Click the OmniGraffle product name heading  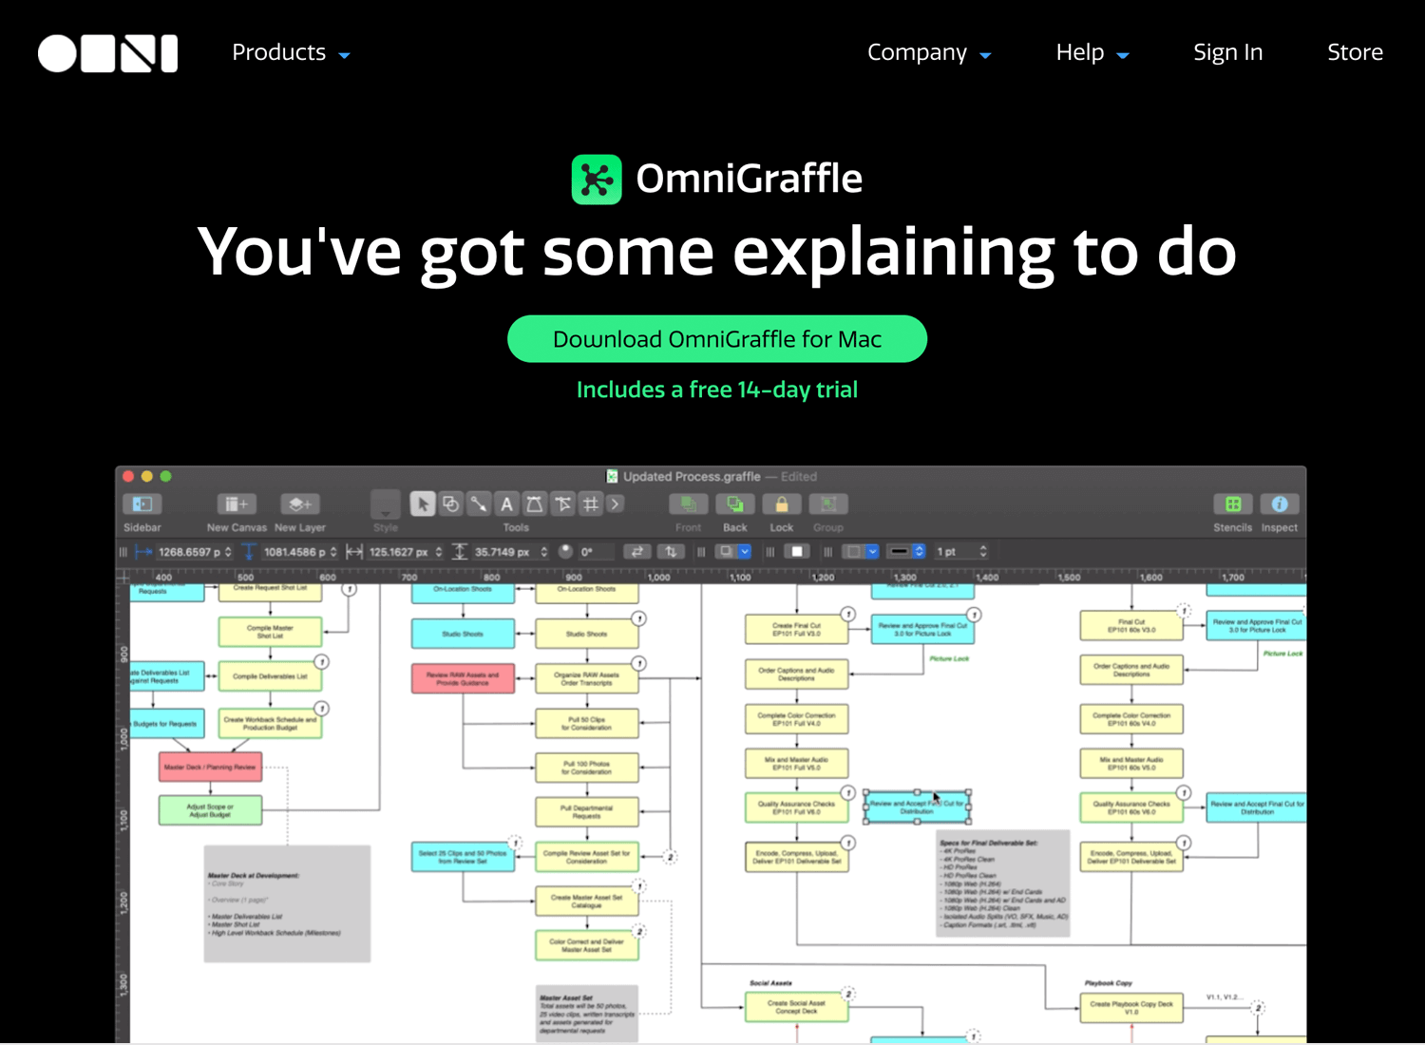pos(750,179)
